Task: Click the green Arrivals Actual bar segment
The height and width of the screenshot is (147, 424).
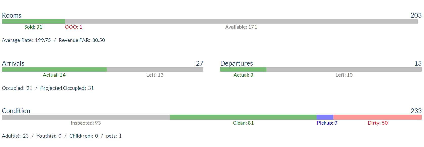Action: (x=54, y=69)
